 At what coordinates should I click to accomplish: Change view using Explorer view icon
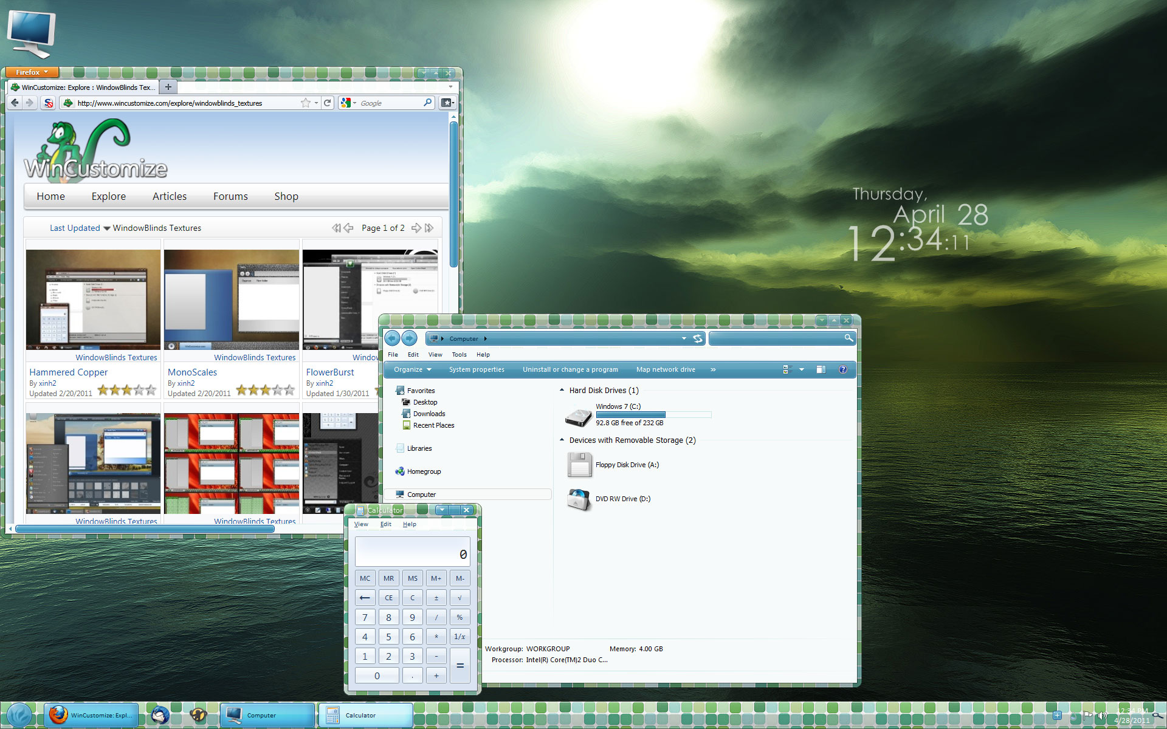[x=787, y=369]
